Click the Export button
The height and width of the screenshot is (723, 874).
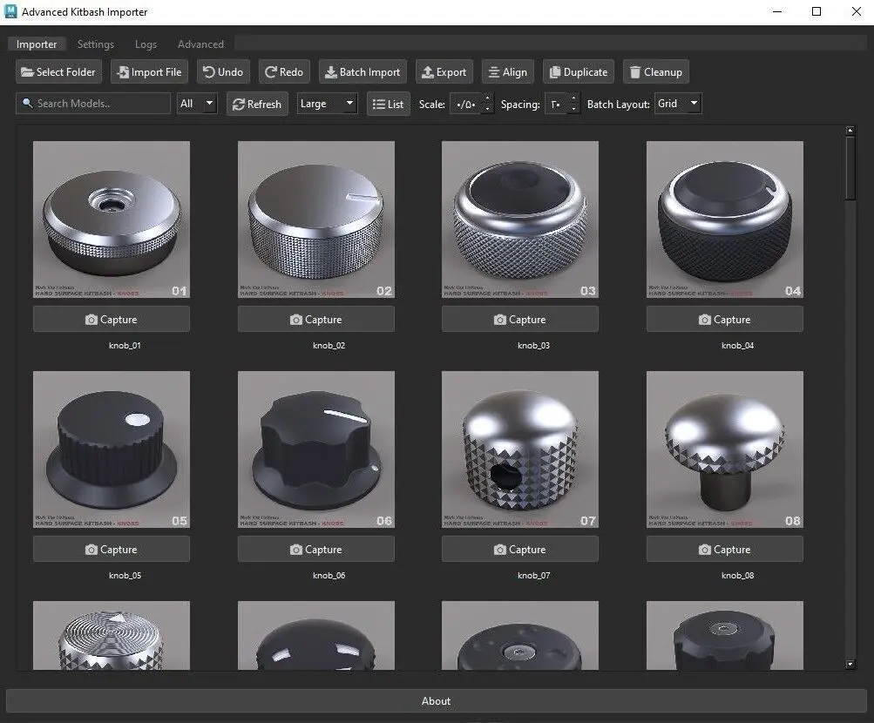pyautogui.click(x=444, y=71)
